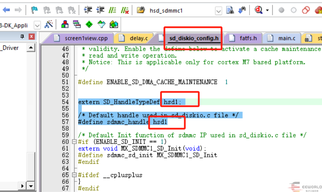Toggle auto-hide pin on project panel
The image size is (322, 192).
tap(22, 36)
